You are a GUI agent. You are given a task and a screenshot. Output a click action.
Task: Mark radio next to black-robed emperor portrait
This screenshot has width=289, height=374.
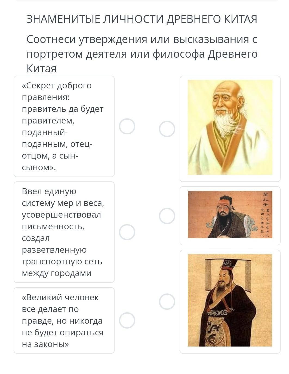pyautogui.click(x=167, y=302)
